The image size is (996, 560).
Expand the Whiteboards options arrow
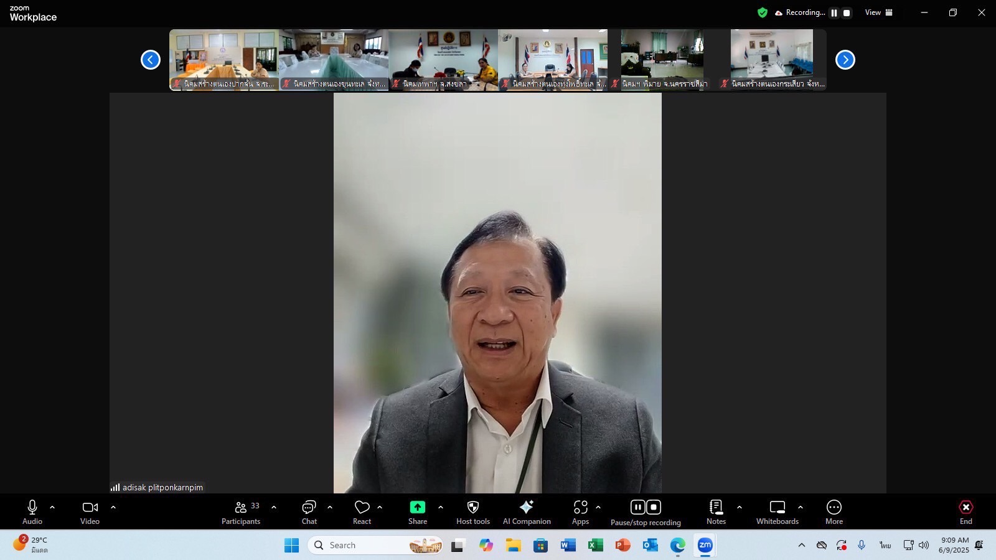[x=801, y=507]
